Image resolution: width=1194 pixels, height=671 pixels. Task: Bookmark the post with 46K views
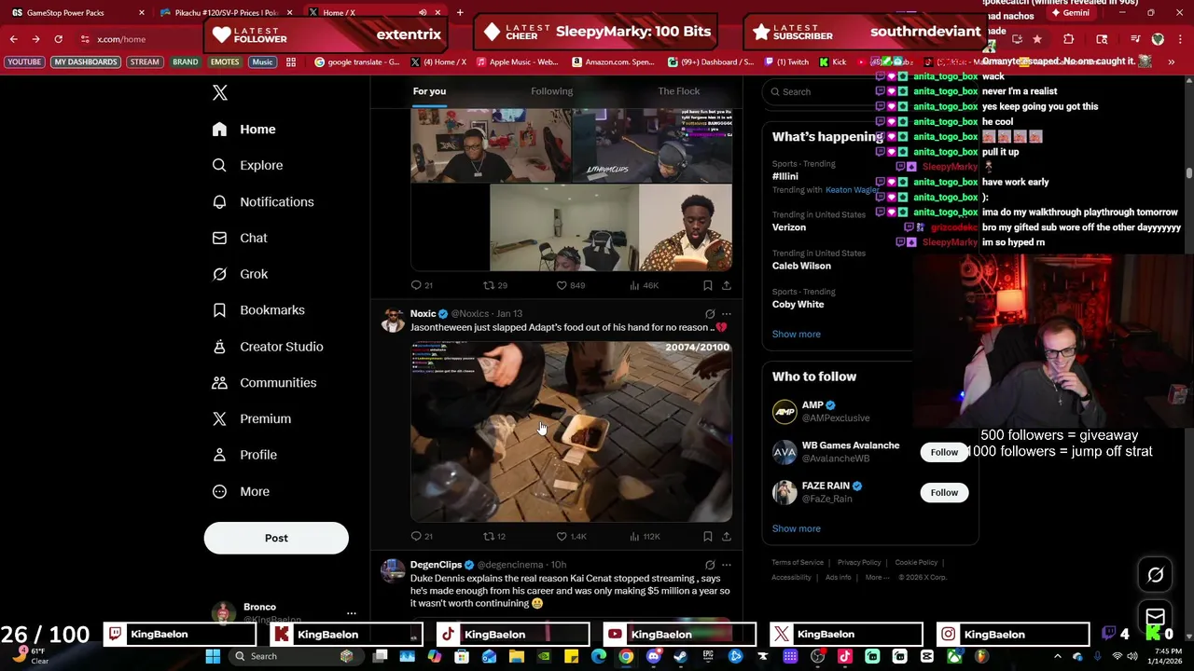708,285
